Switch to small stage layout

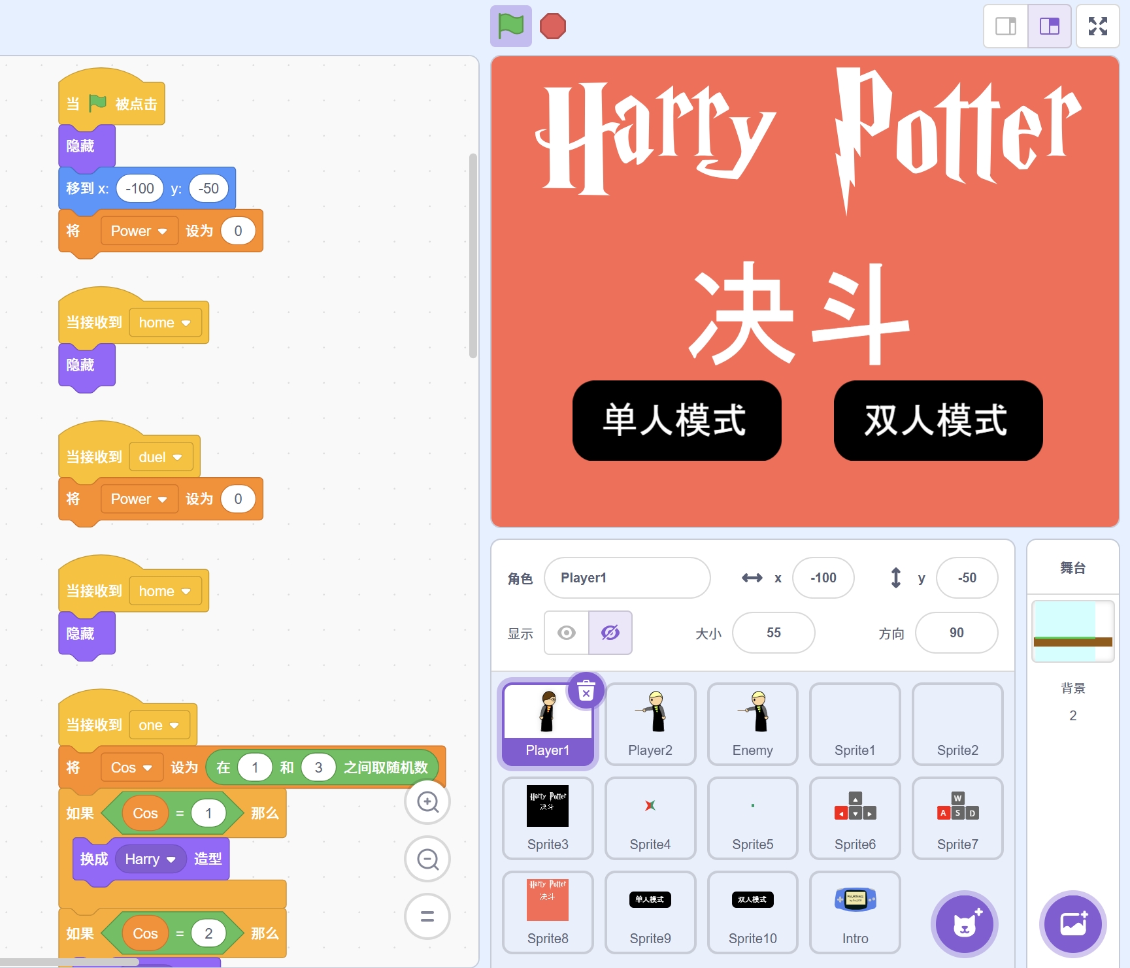click(x=1005, y=26)
